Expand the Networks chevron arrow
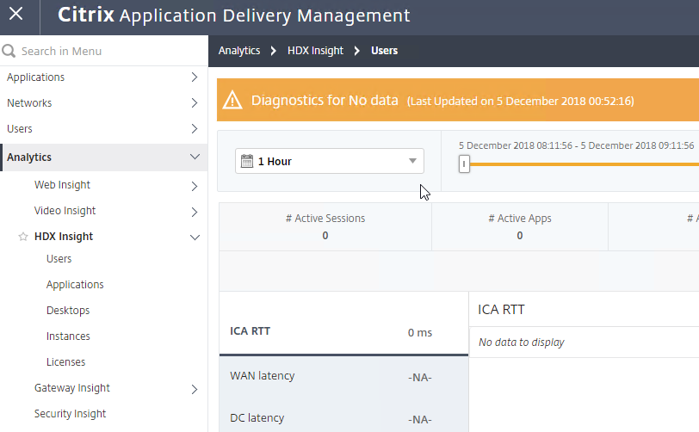The width and height of the screenshot is (699, 432). pyautogui.click(x=195, y=103)
